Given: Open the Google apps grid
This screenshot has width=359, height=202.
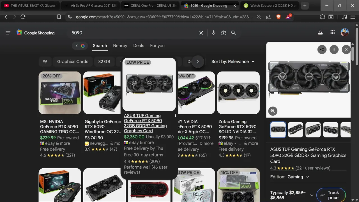Looking at the screenshot, I should 333,32.
